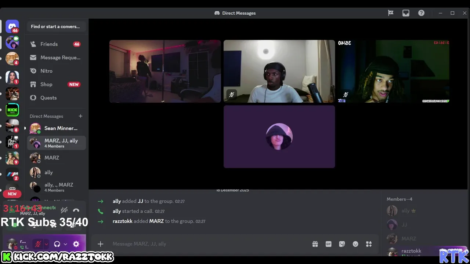Expand headphone output options arrow
The height and width of the screenshot is (264, 470).
65,244
